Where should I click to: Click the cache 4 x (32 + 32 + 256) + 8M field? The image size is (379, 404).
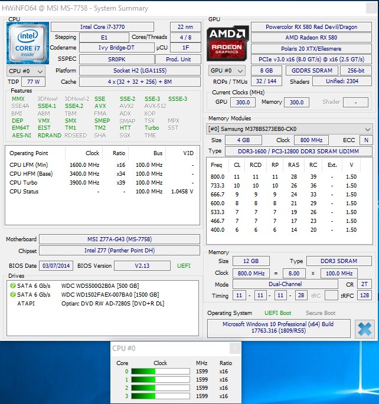coord(140,81)
